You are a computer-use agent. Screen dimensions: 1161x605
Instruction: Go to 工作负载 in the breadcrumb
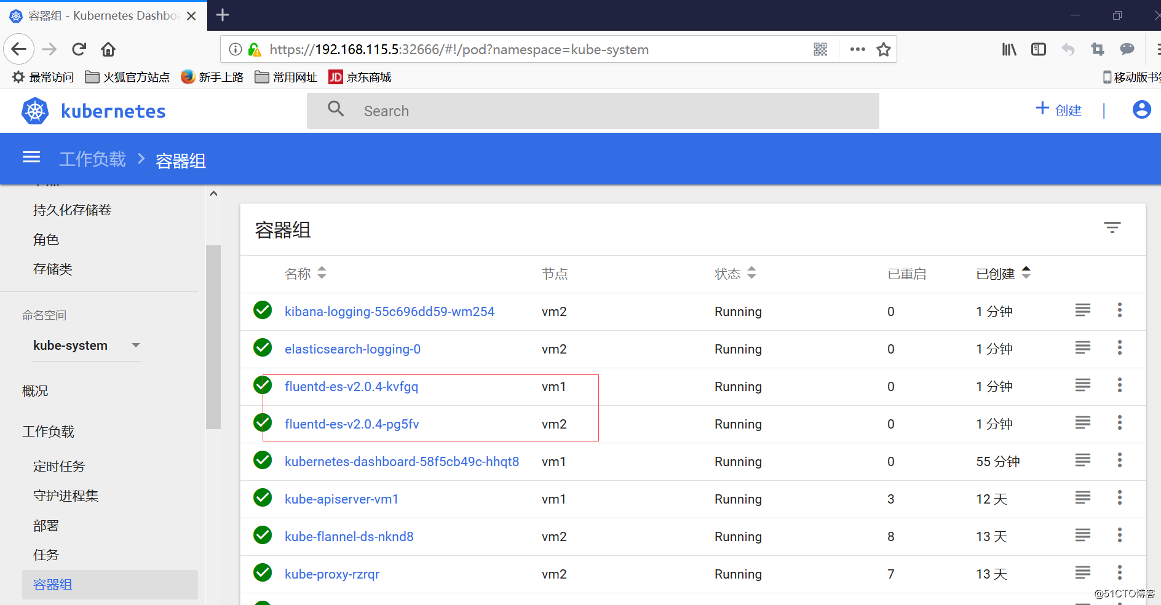coord(92,159)
